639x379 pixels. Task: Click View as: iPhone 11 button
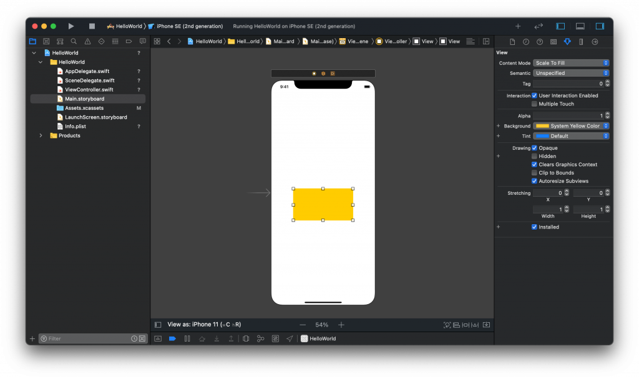204,325
